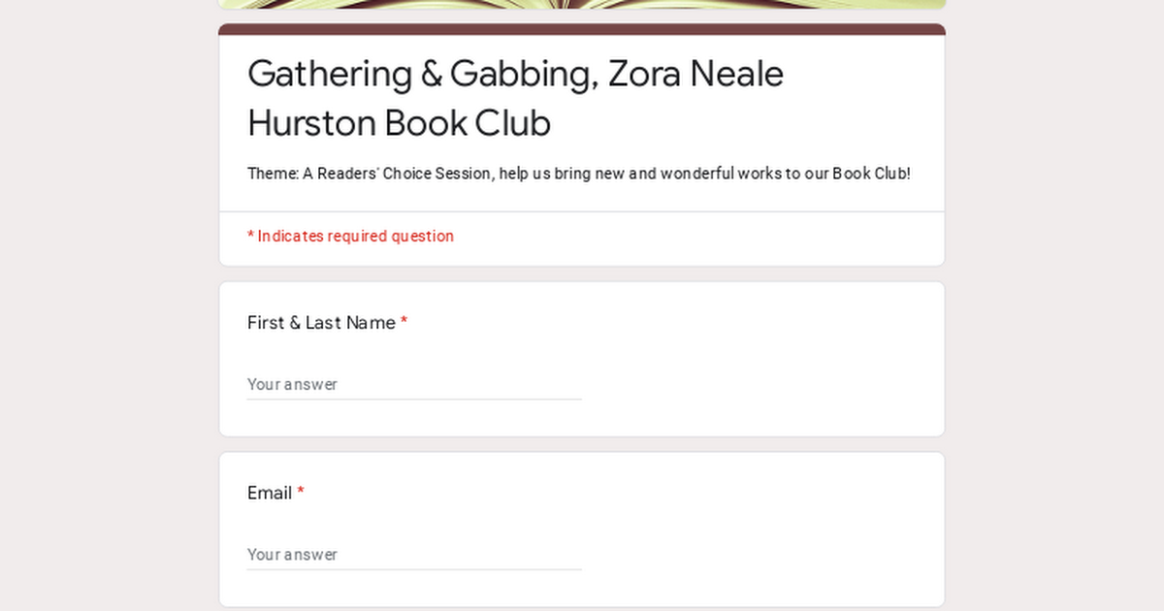Click the underline of the email answer line
The height and width of the screenshot is (611, 1164).
(414, 568)
